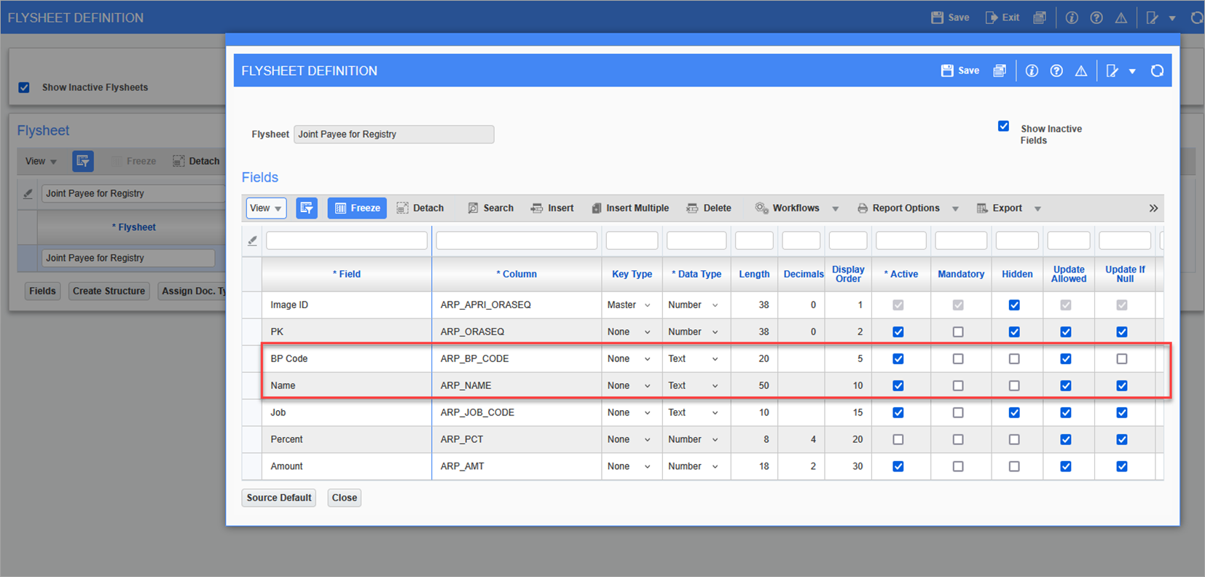Select the ARP_BP_CODE column cell
The width and height of the screenshot is (1205, 577).
point(517,359)
